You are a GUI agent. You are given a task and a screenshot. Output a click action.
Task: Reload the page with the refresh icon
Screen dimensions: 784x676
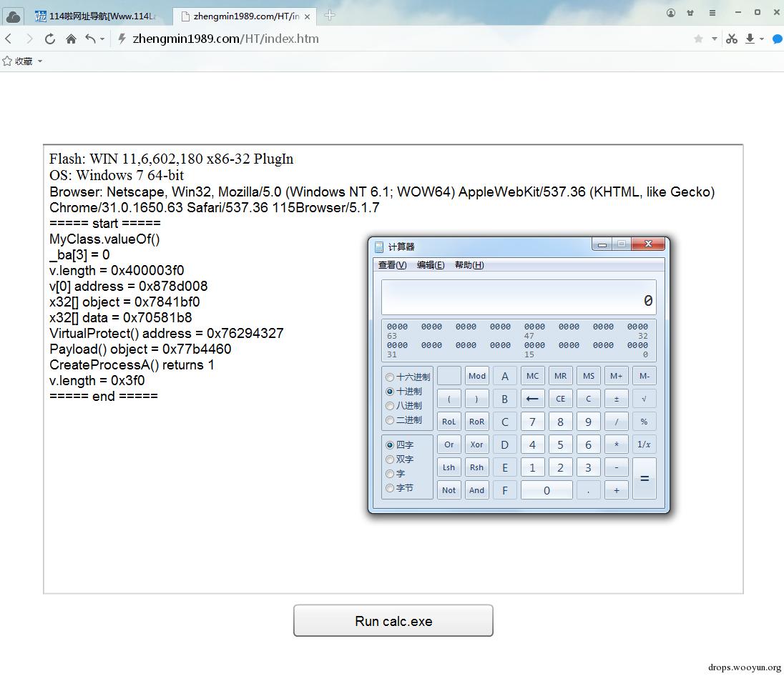(50, 39)
